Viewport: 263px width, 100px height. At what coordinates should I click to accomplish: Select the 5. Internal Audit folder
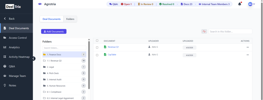[x=64, y=80]
